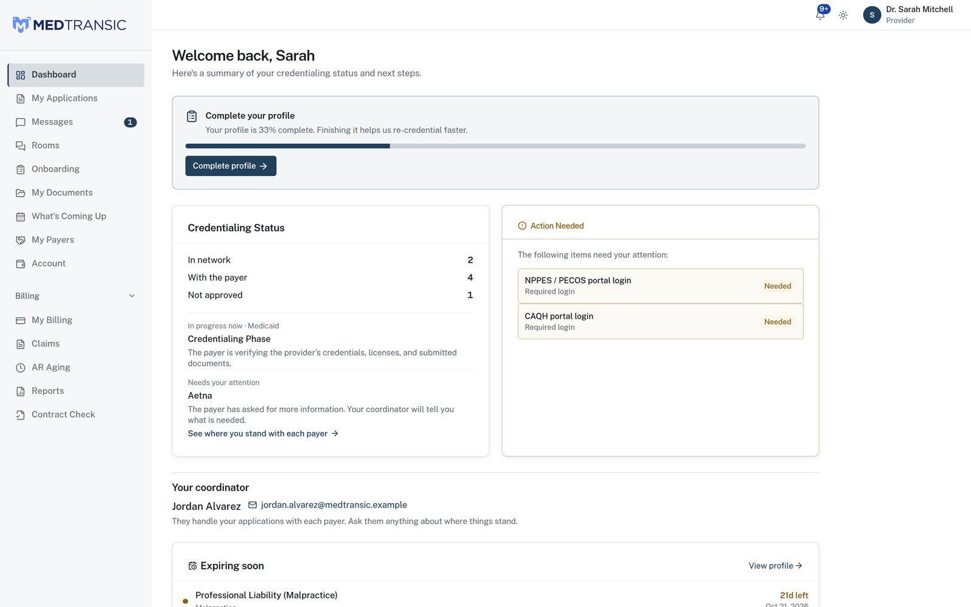This screenshot has height=607, width=971.
Task: Click the Complete your profile clipboard icon
Action: [x=192, y=116]
